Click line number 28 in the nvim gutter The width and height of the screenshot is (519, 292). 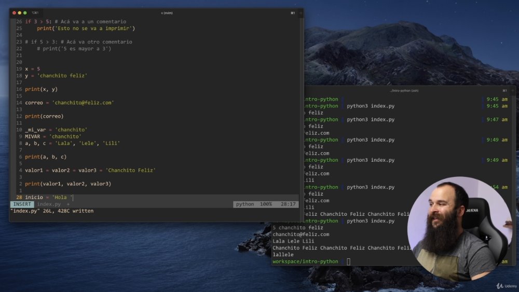click(19, 198)
